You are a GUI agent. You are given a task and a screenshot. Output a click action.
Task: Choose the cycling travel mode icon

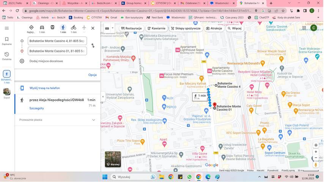73,28
